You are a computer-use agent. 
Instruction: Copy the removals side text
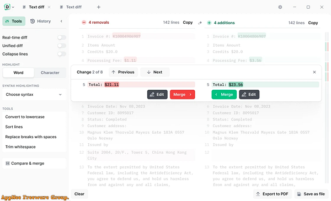click(x=188, y=23)
